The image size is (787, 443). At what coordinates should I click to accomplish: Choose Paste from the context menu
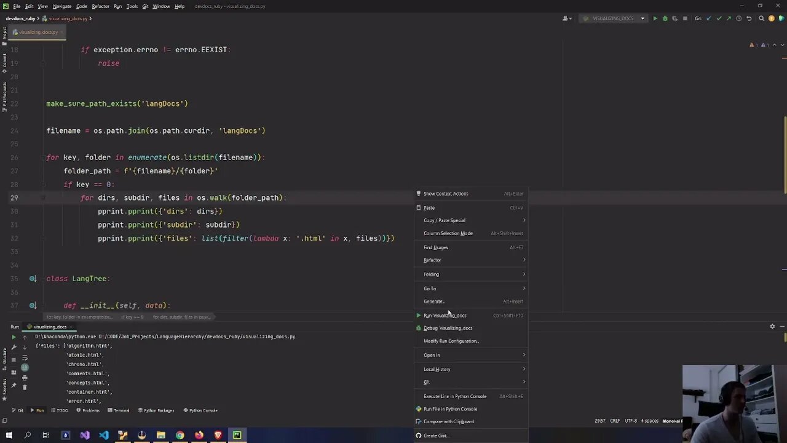[x=471, y=208]
